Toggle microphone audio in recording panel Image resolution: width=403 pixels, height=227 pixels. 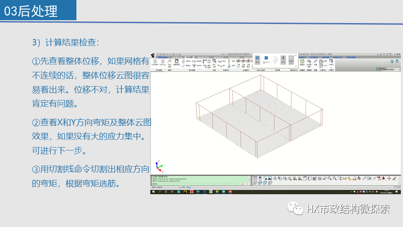283,59
